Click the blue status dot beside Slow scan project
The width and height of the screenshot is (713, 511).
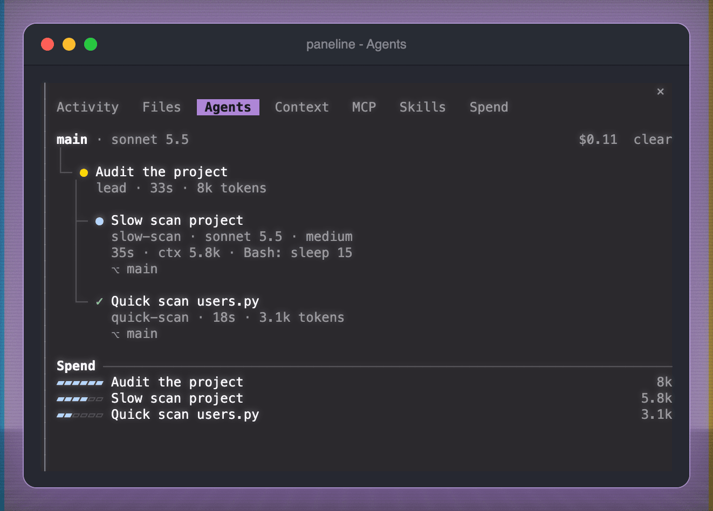point(99,221)
